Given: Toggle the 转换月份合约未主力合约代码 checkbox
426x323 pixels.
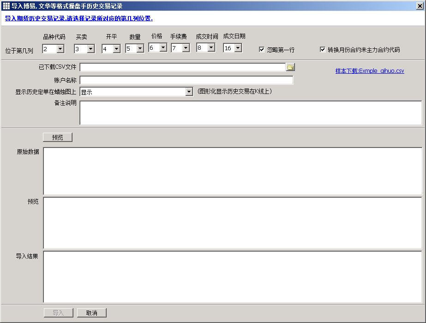Looking at the screenshot, I should tap(323, 49).
